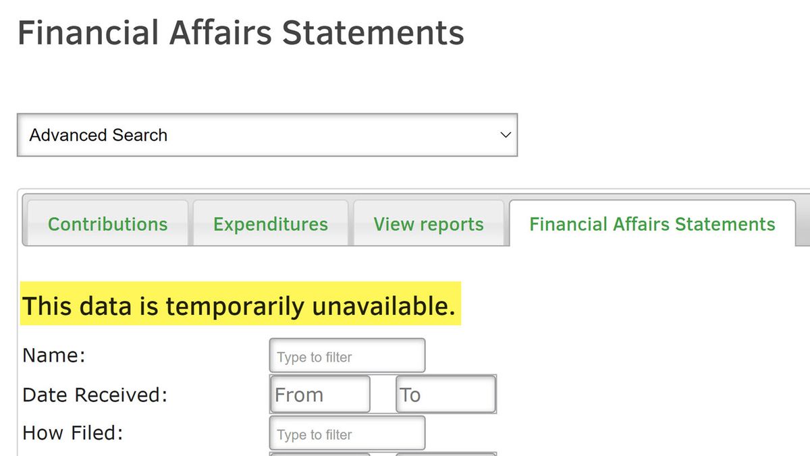Select the Financial Affairs Statements tab
This screenshot has width=810, height=456.
click(652, 224)
